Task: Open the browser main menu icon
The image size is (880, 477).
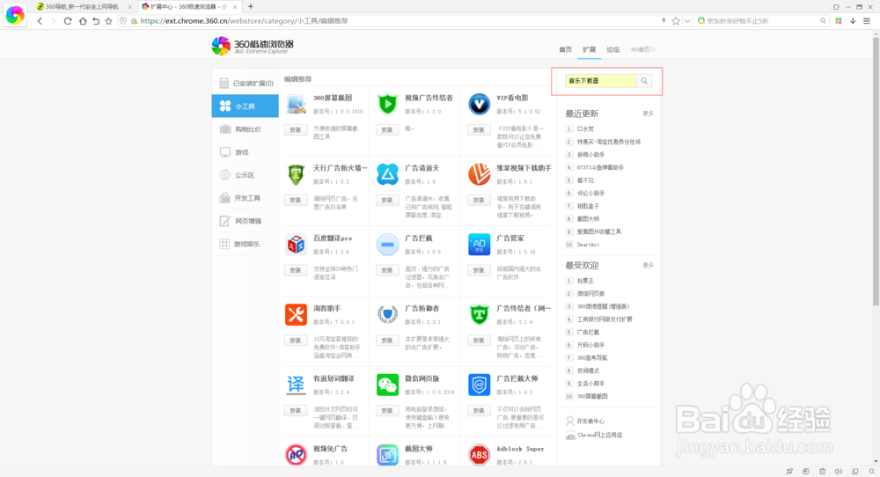Action: pyautogui.click(x=867, y=21)
